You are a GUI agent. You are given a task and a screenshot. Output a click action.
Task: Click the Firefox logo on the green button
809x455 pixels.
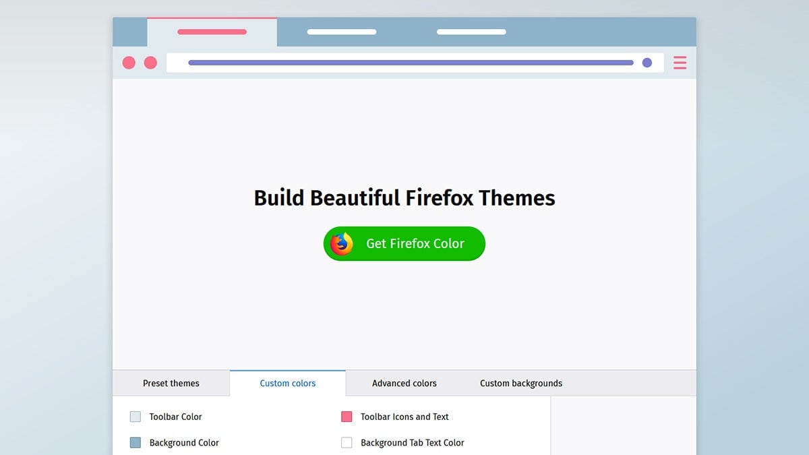(342, 244)
